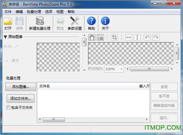Select the marquee selection tool

click(x=100, y=37)
